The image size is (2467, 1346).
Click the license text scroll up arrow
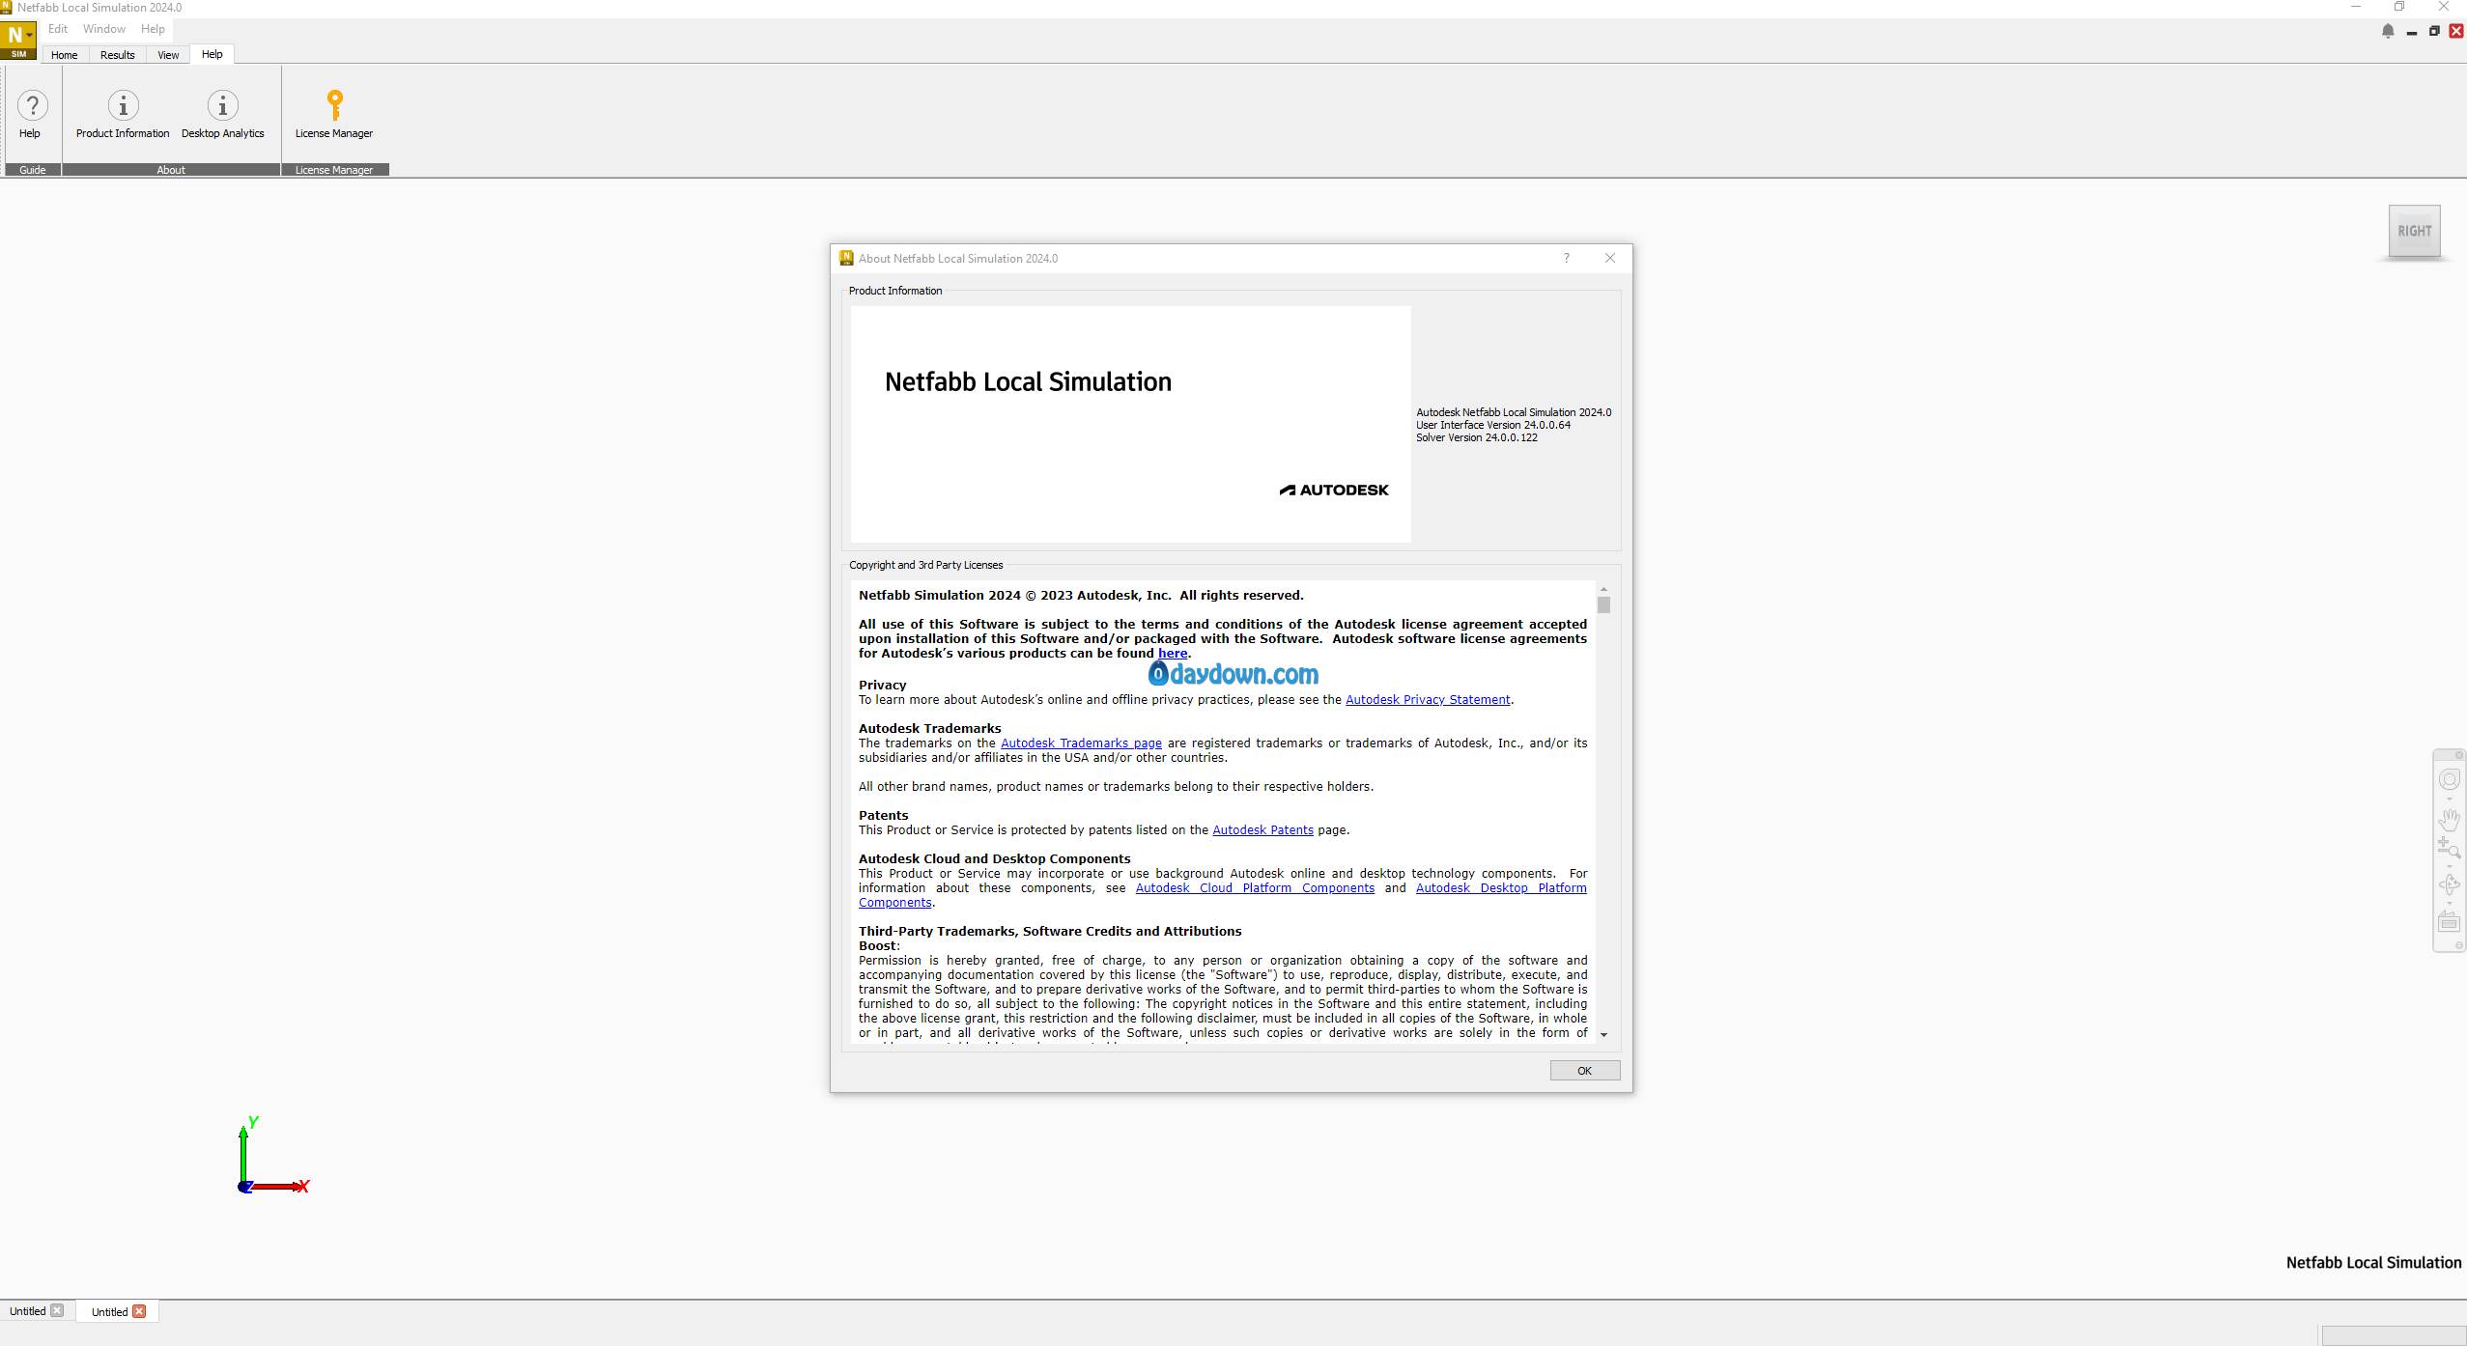click(x=1603, y=589)
